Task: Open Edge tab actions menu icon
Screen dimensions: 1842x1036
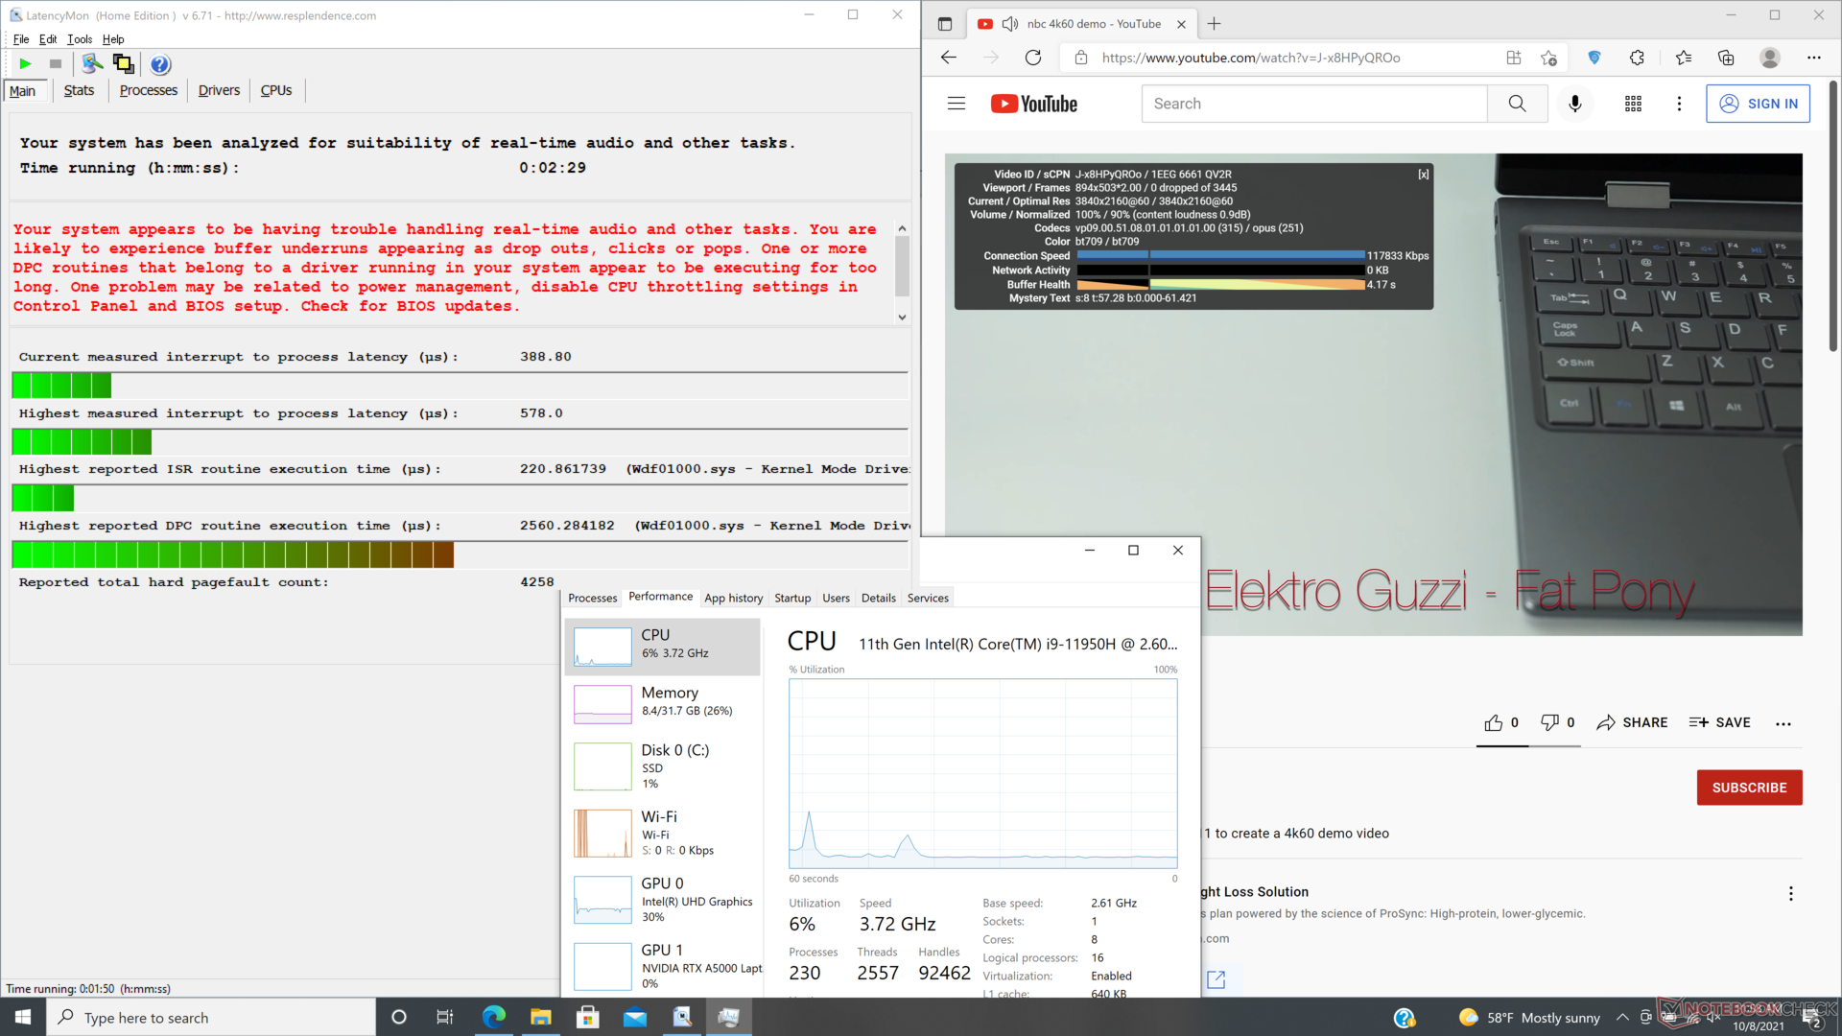Action: (945, 24)
